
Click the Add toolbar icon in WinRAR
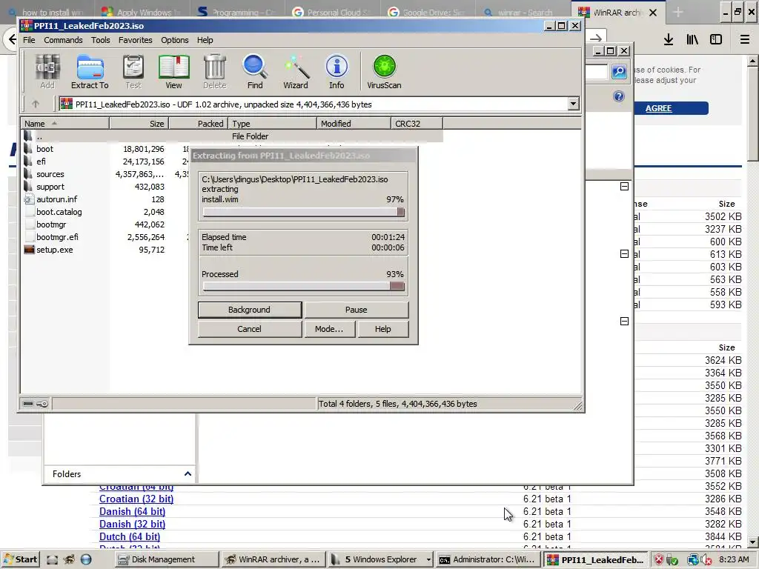(x=47, y=72)
